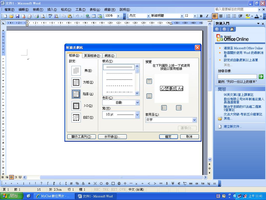Click the Highlight color marker icon
This screenshot has height=200, width=266.
click(248, 16)
